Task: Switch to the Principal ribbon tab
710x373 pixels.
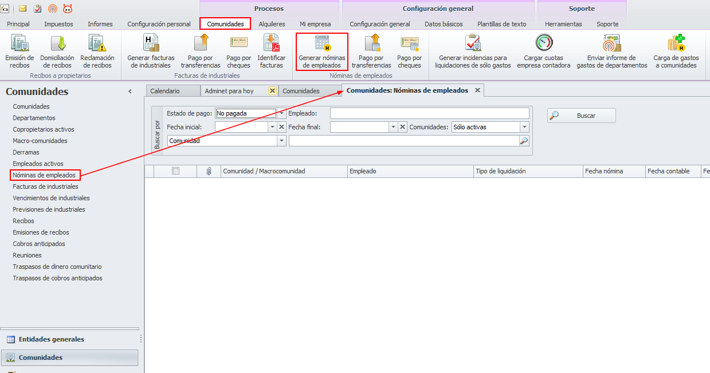Action: (18, 24)
